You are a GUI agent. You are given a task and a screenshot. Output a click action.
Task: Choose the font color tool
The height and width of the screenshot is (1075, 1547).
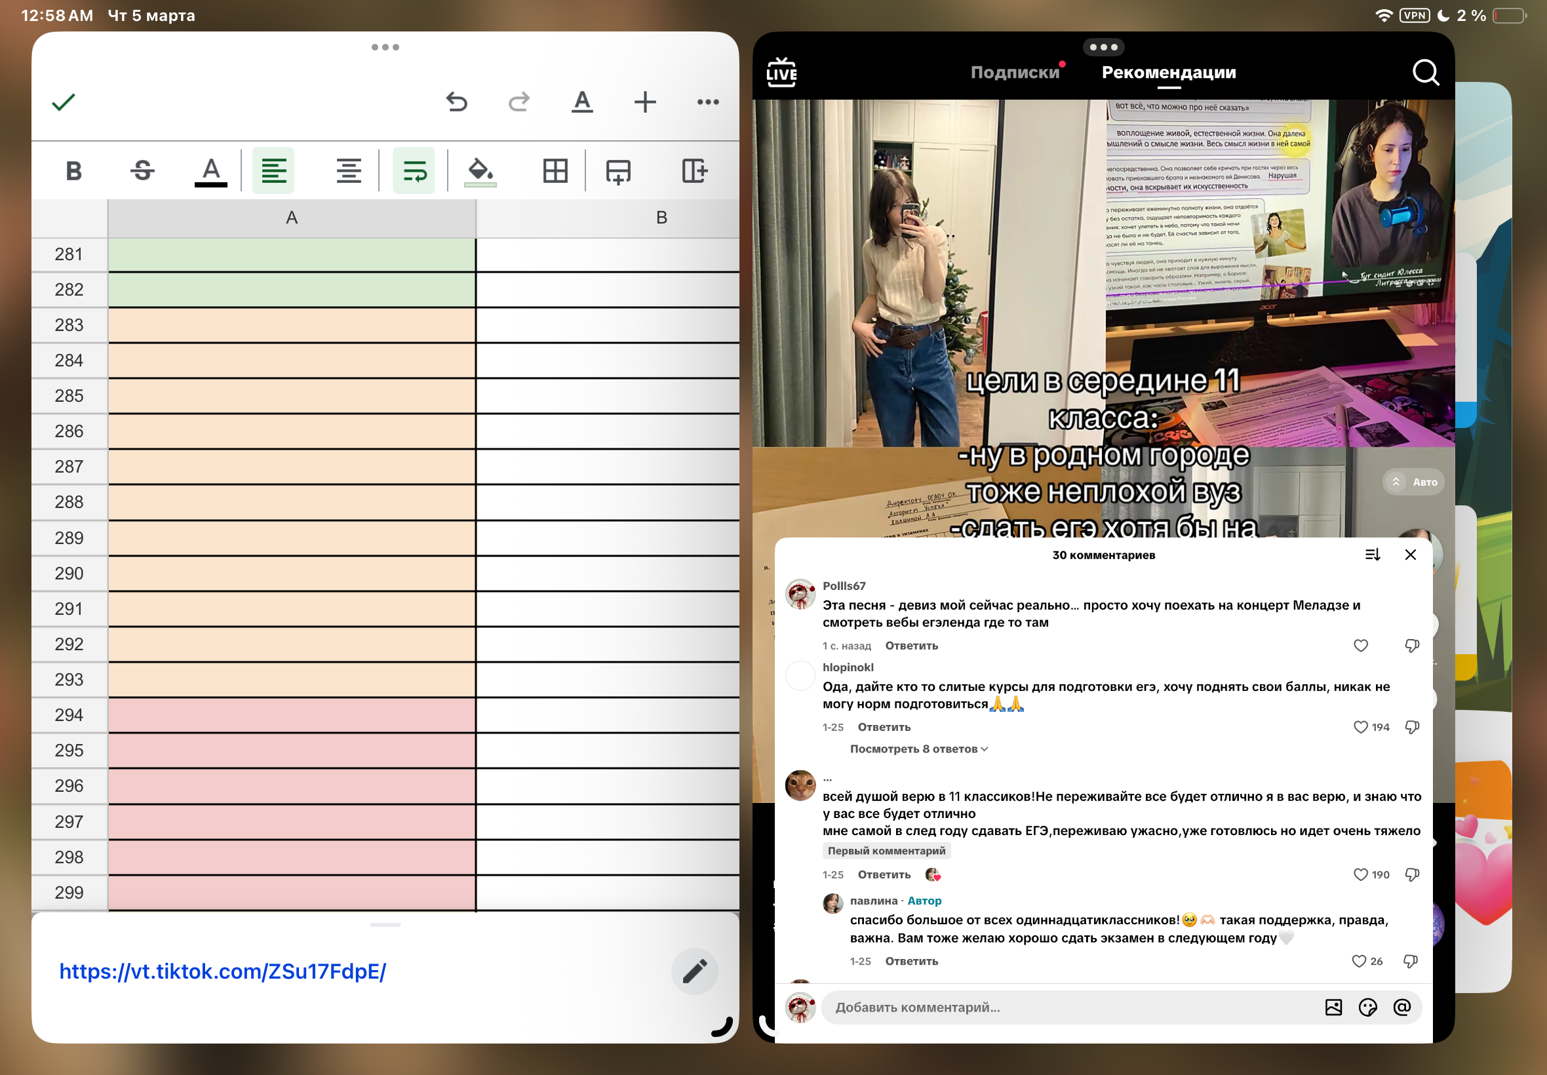211,172
